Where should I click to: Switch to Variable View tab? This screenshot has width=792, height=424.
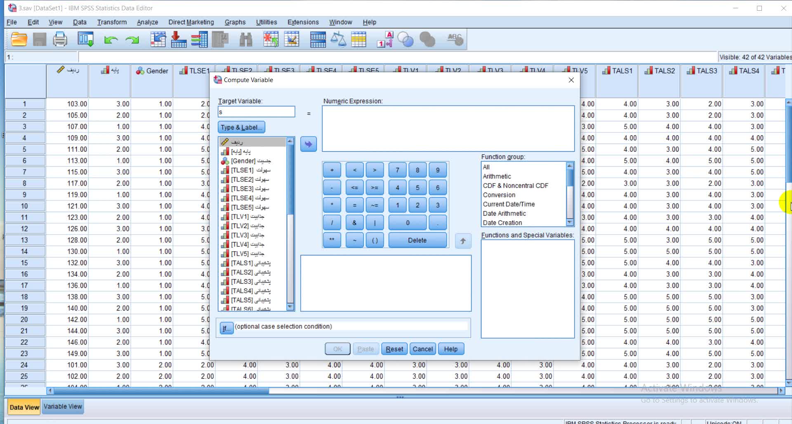[x=63, y=407]
